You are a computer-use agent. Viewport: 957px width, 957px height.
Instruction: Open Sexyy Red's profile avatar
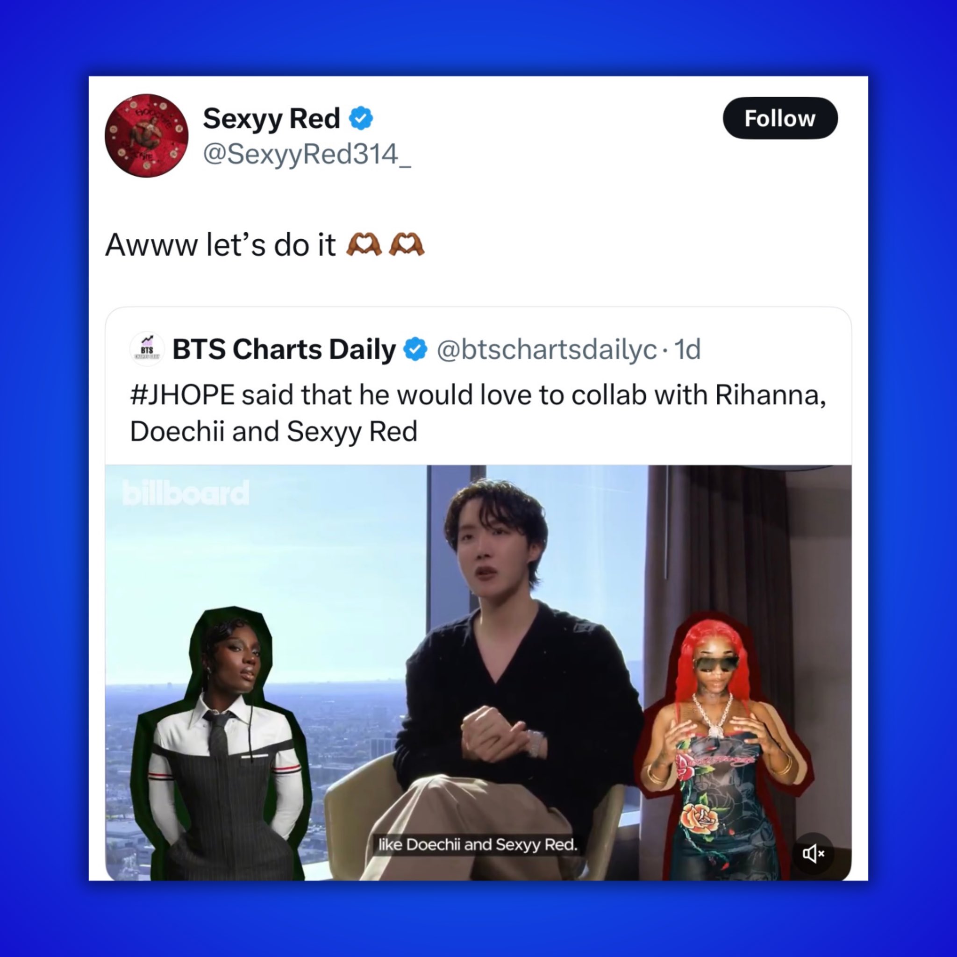[147, 135]
